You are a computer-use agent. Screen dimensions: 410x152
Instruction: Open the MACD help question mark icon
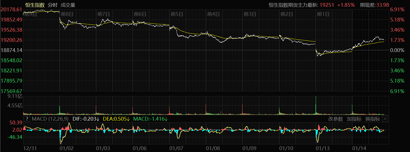27,119
